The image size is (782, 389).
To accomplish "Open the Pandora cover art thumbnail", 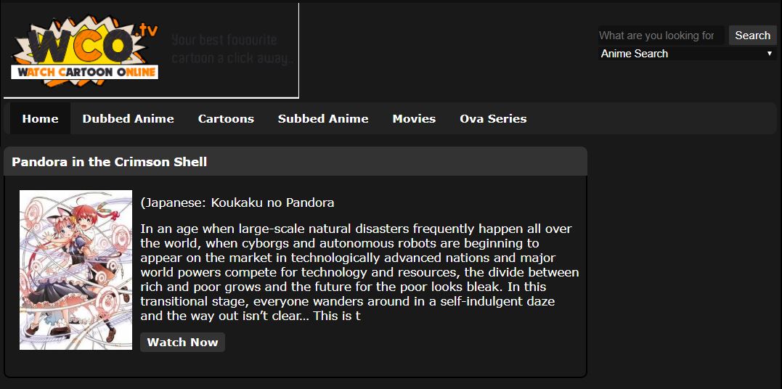I will [x=76, y=270].
